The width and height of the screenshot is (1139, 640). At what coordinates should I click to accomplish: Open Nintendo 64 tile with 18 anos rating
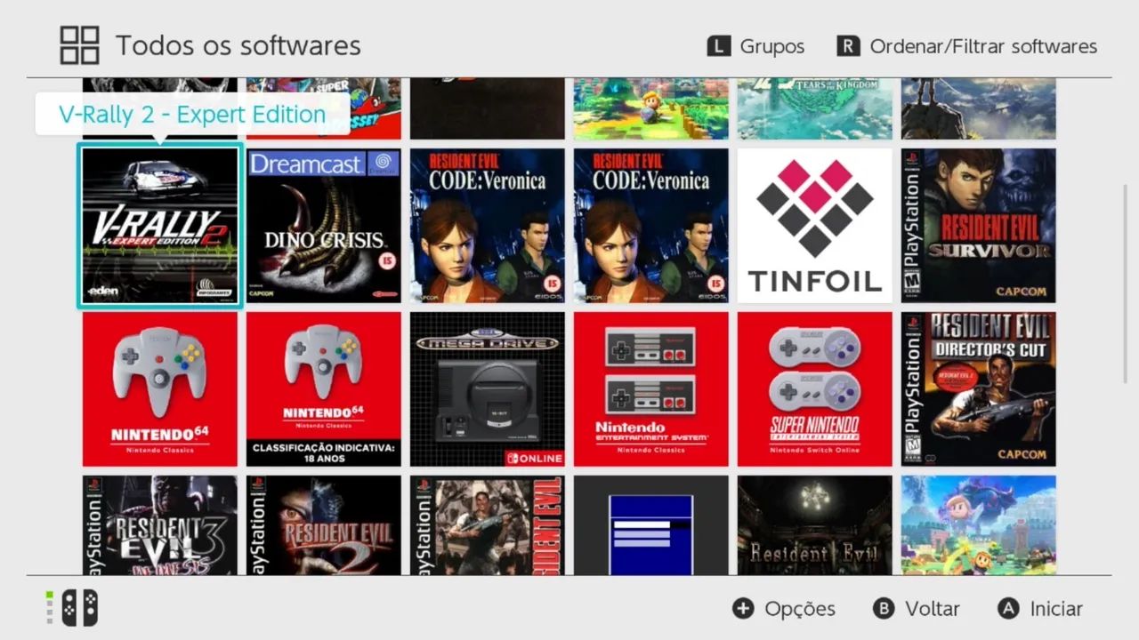coord(324,389)
